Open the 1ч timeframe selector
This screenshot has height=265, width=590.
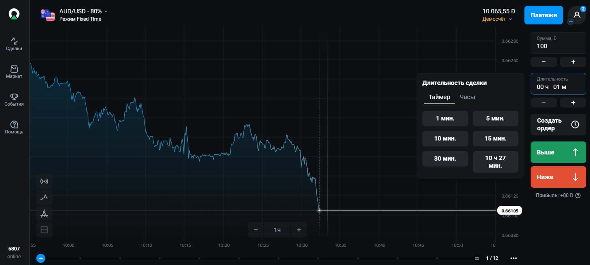pos(277,230)
